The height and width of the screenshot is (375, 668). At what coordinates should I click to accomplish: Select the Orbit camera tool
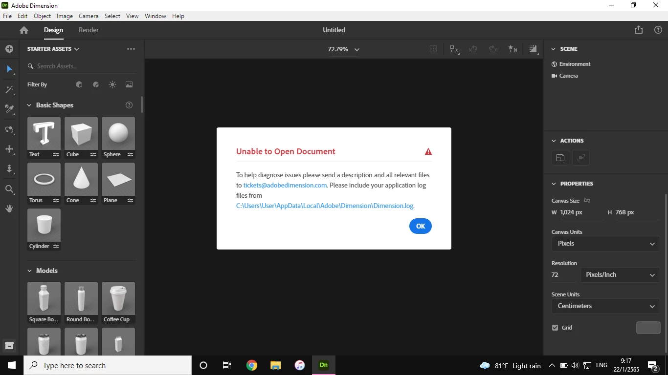[9, 129]
